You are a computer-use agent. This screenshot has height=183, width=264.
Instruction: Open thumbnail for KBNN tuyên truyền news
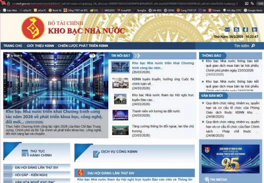pos(120,83)
